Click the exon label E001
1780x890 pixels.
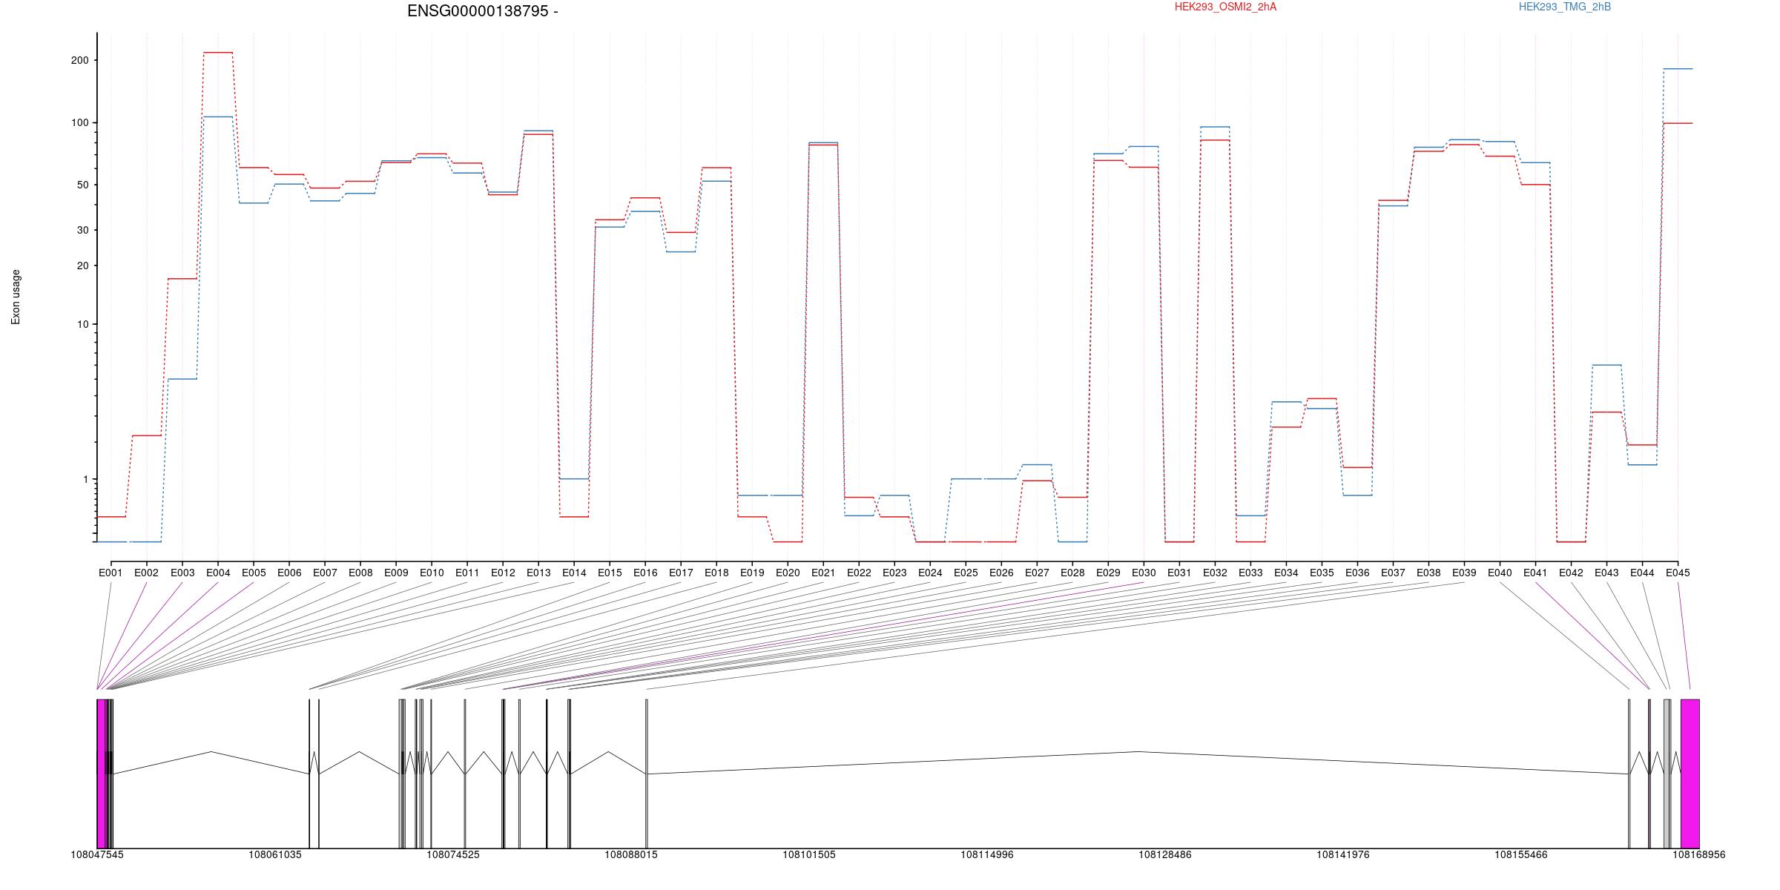pos(111,573)
